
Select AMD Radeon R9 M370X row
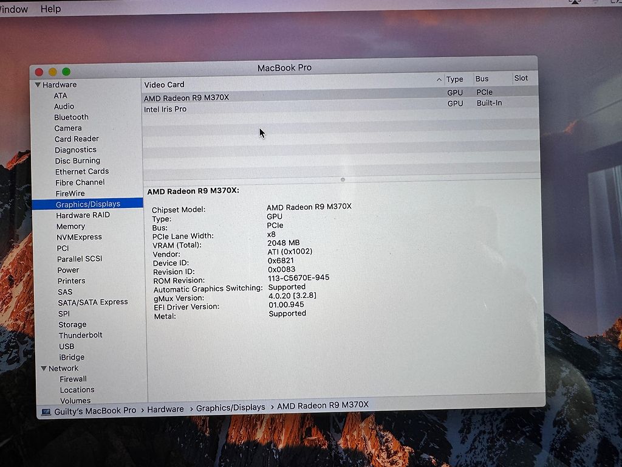pyautogui.click(x=340, y=96)
